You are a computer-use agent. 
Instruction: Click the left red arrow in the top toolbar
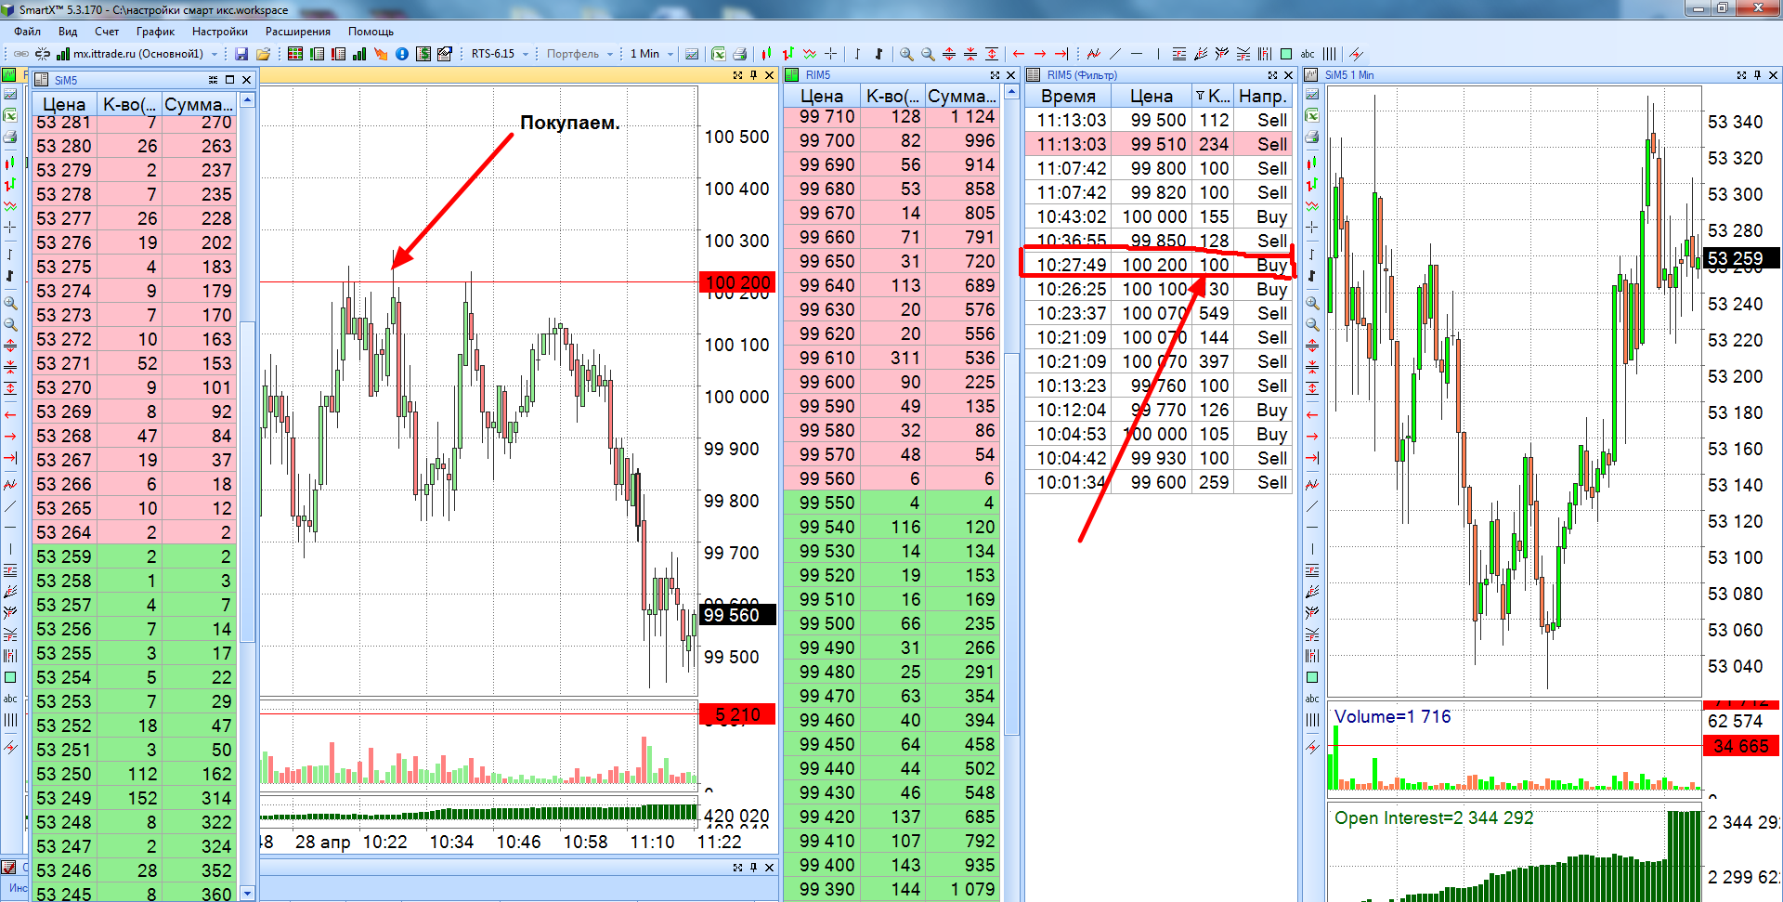[1019, 54]
